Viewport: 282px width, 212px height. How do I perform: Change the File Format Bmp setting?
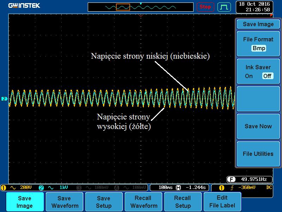coord(258,44)
